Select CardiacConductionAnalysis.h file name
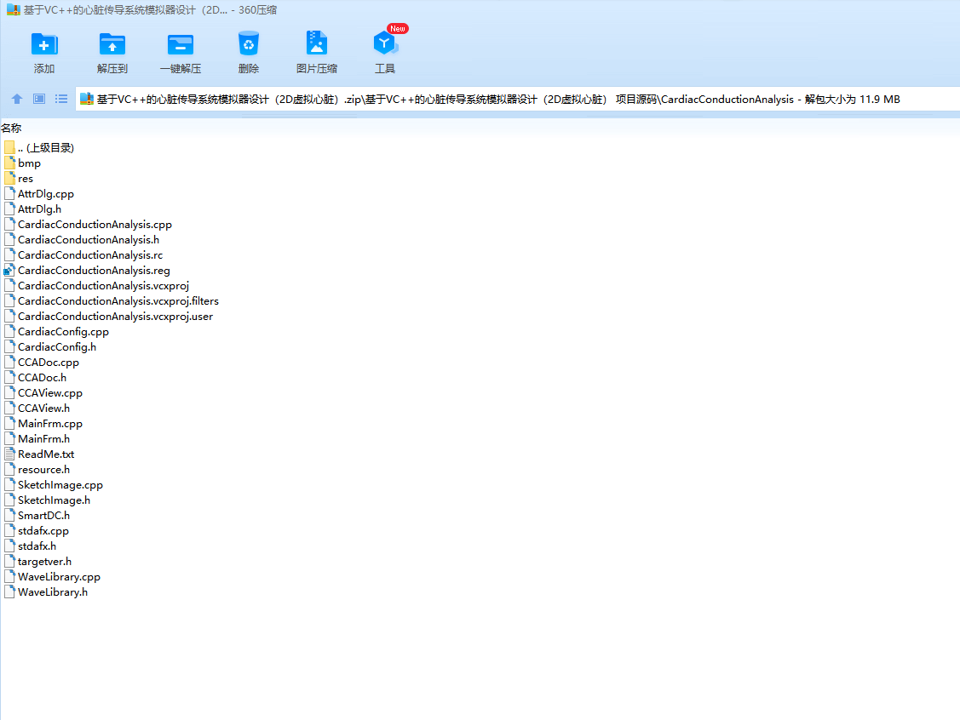This screenshot has height=720, width=960. click(89, 240)
